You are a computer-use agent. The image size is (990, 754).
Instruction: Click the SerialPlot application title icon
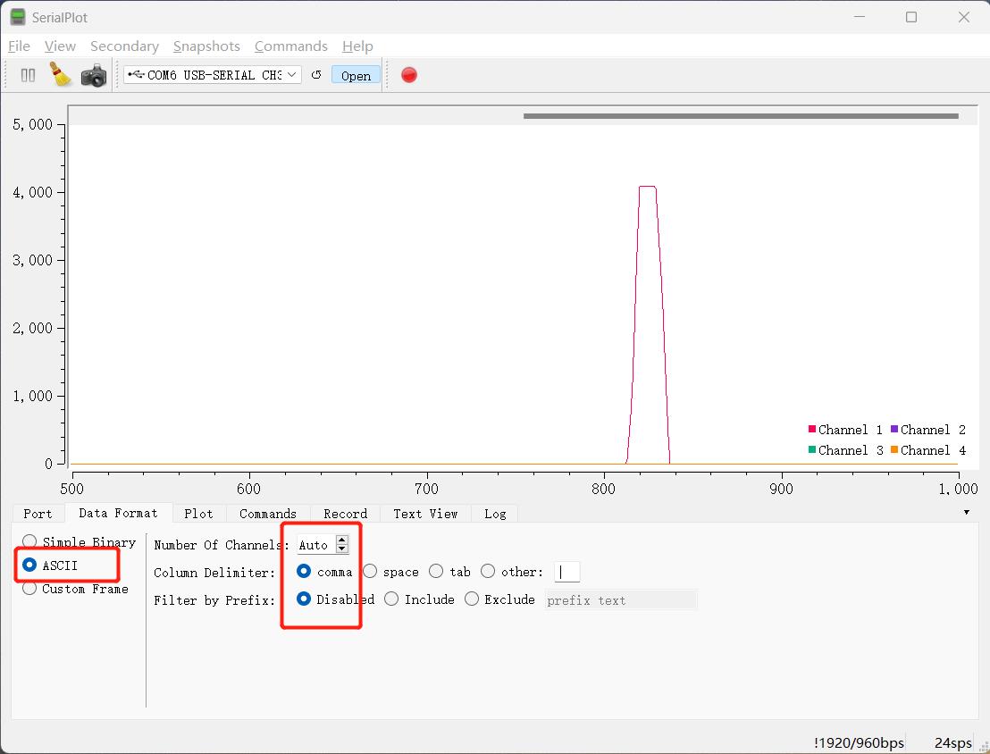coord(18,17)
